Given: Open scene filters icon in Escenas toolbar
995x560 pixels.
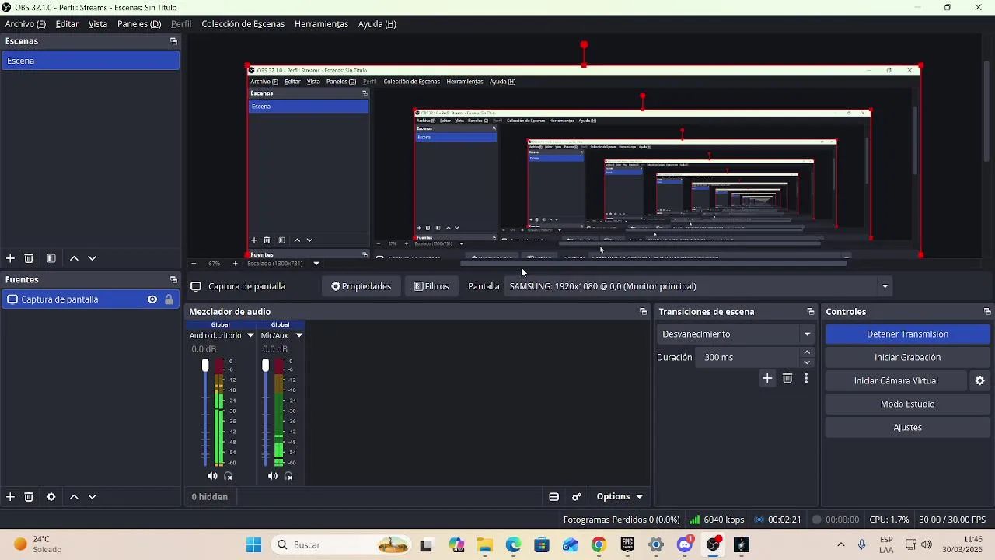Looking at the screenshot, I should [51, 258].
